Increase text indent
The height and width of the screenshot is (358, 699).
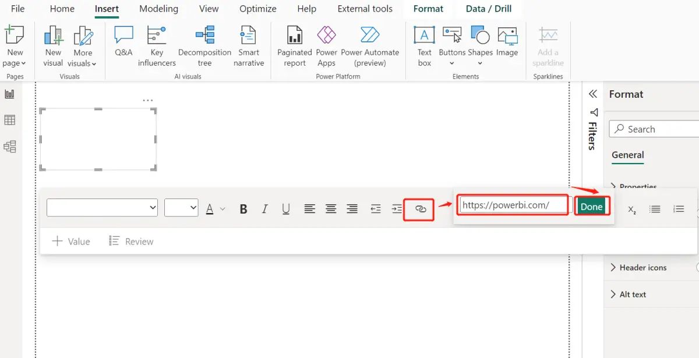(x=397, y=208)
